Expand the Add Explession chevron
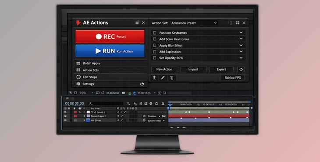Viewport: 320px width, 162px height. [x=241, y=51]
